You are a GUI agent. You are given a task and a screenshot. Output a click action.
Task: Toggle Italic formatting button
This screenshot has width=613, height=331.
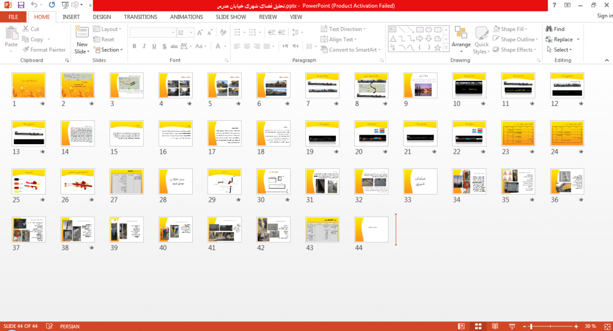tap(144, 46)
